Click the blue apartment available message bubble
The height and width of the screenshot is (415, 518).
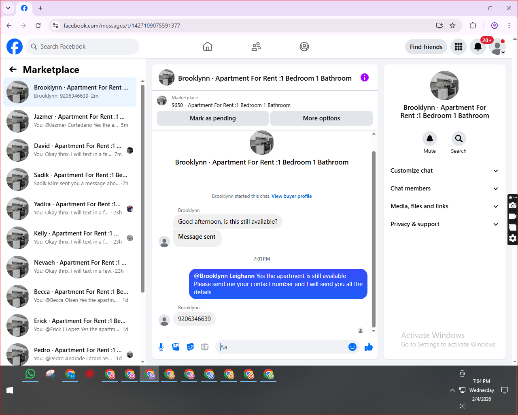point(278,284)
